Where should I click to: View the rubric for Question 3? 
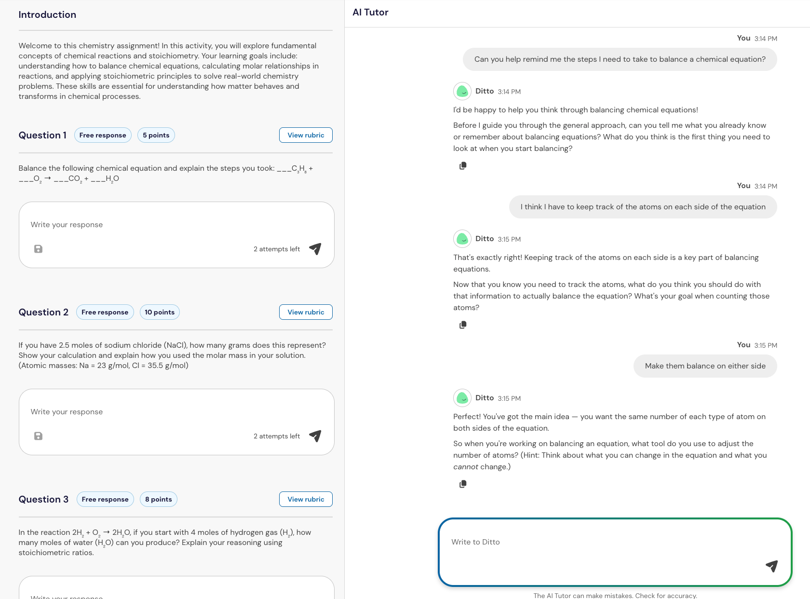(306, 499)
